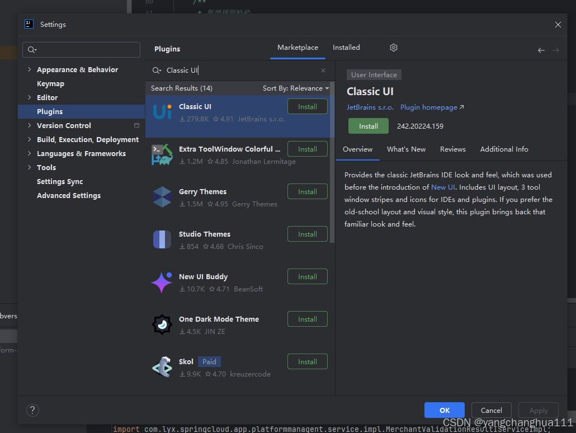Open the What's New tab
The height and width of the screenshot is (433, 576).
click(406, 149)
